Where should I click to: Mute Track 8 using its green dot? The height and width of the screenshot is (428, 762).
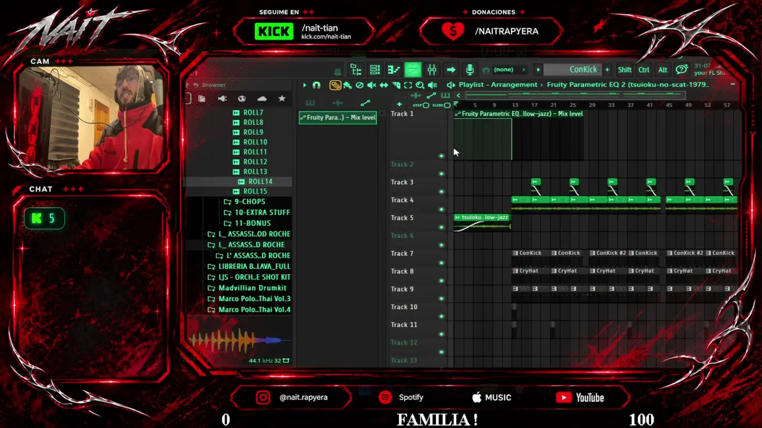tap(441, 281)
